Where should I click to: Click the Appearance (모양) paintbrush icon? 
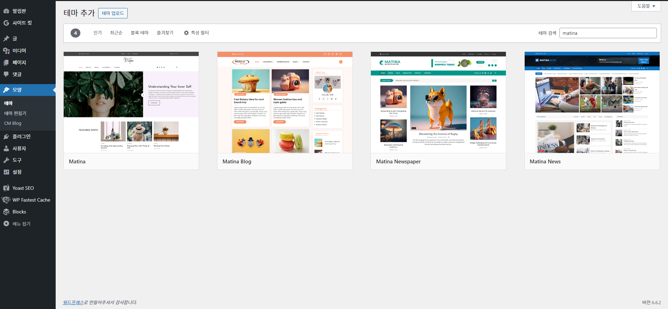pos(6,90)
